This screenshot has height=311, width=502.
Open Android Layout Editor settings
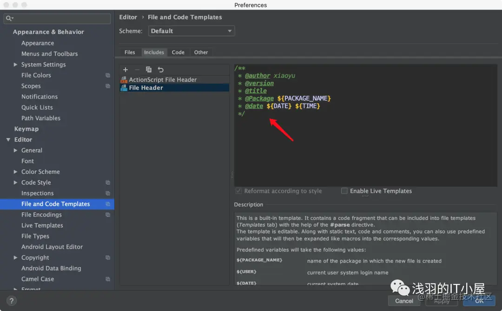coord(52,247)
